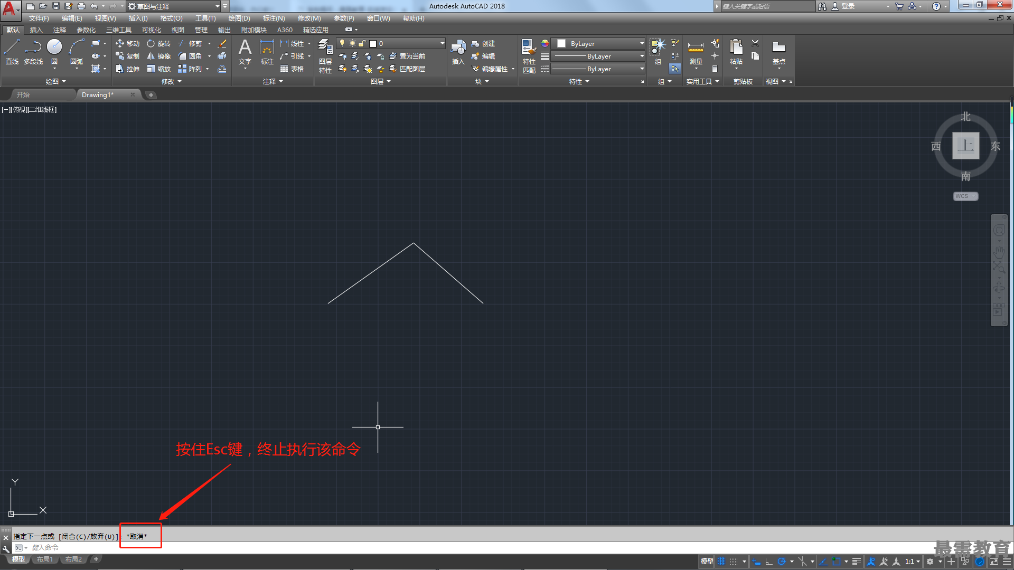Toggle dynamic input in status bar
This screenshot has width=1014, height=570.
click(x=756, y=562)
